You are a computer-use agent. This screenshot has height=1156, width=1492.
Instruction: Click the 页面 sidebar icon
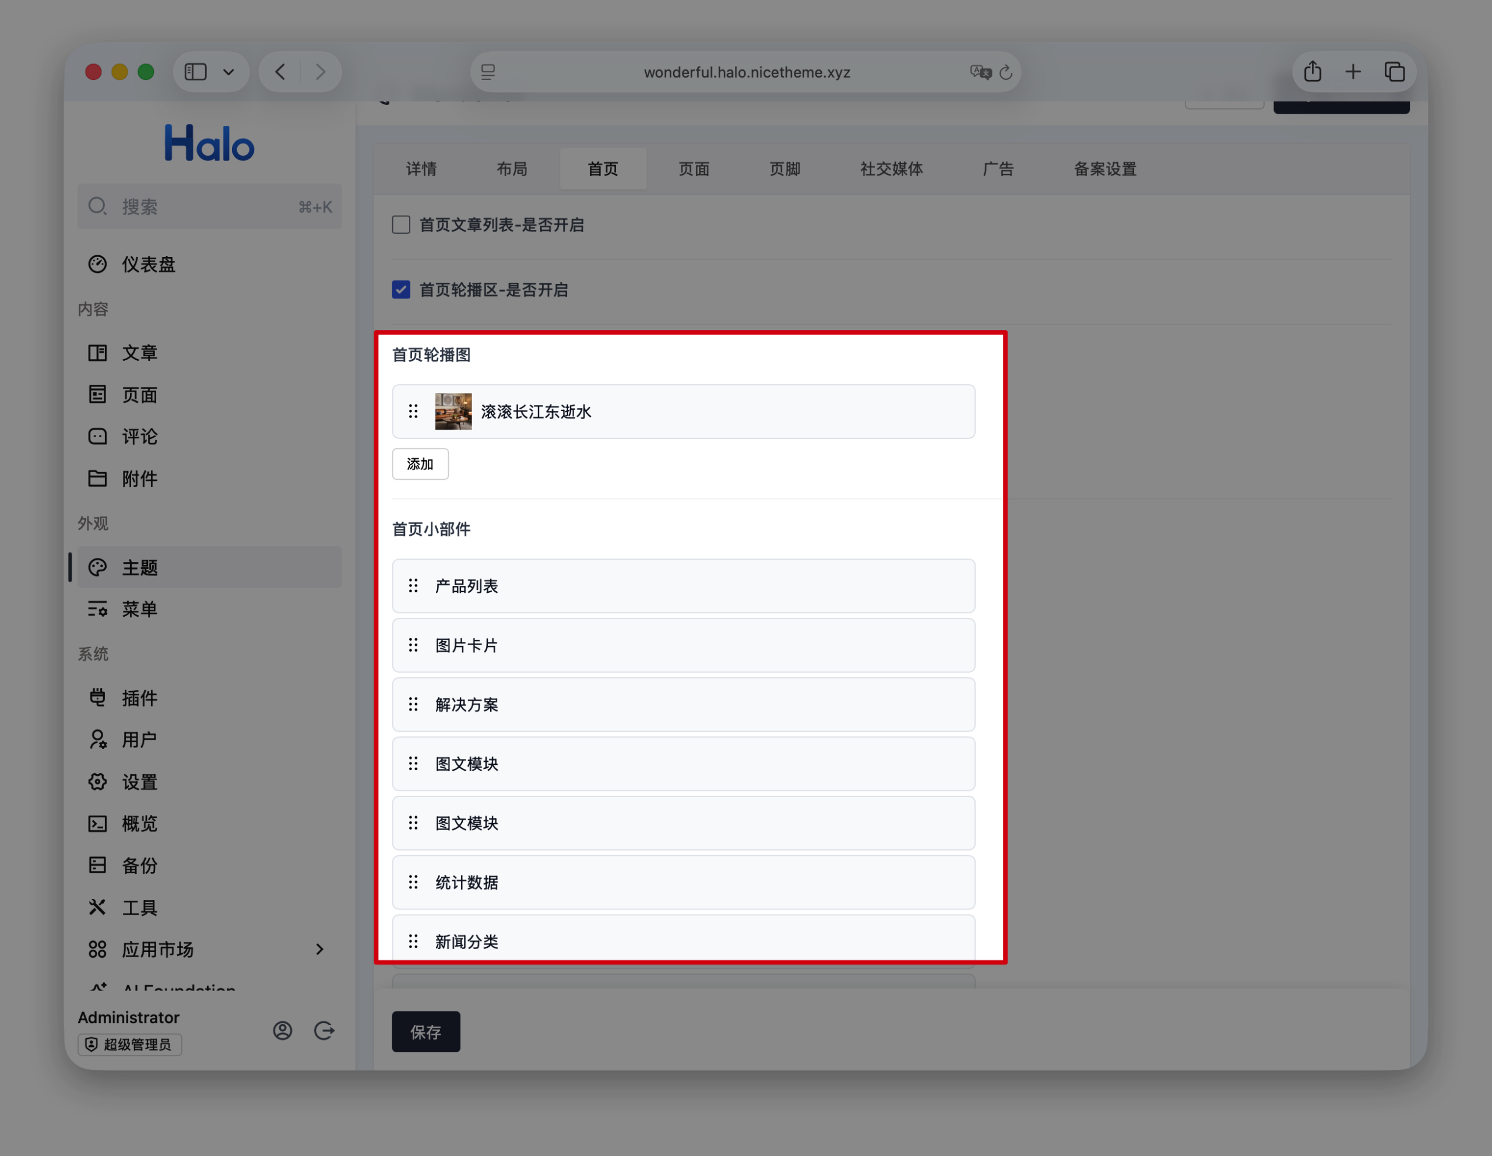pos(98,394)
